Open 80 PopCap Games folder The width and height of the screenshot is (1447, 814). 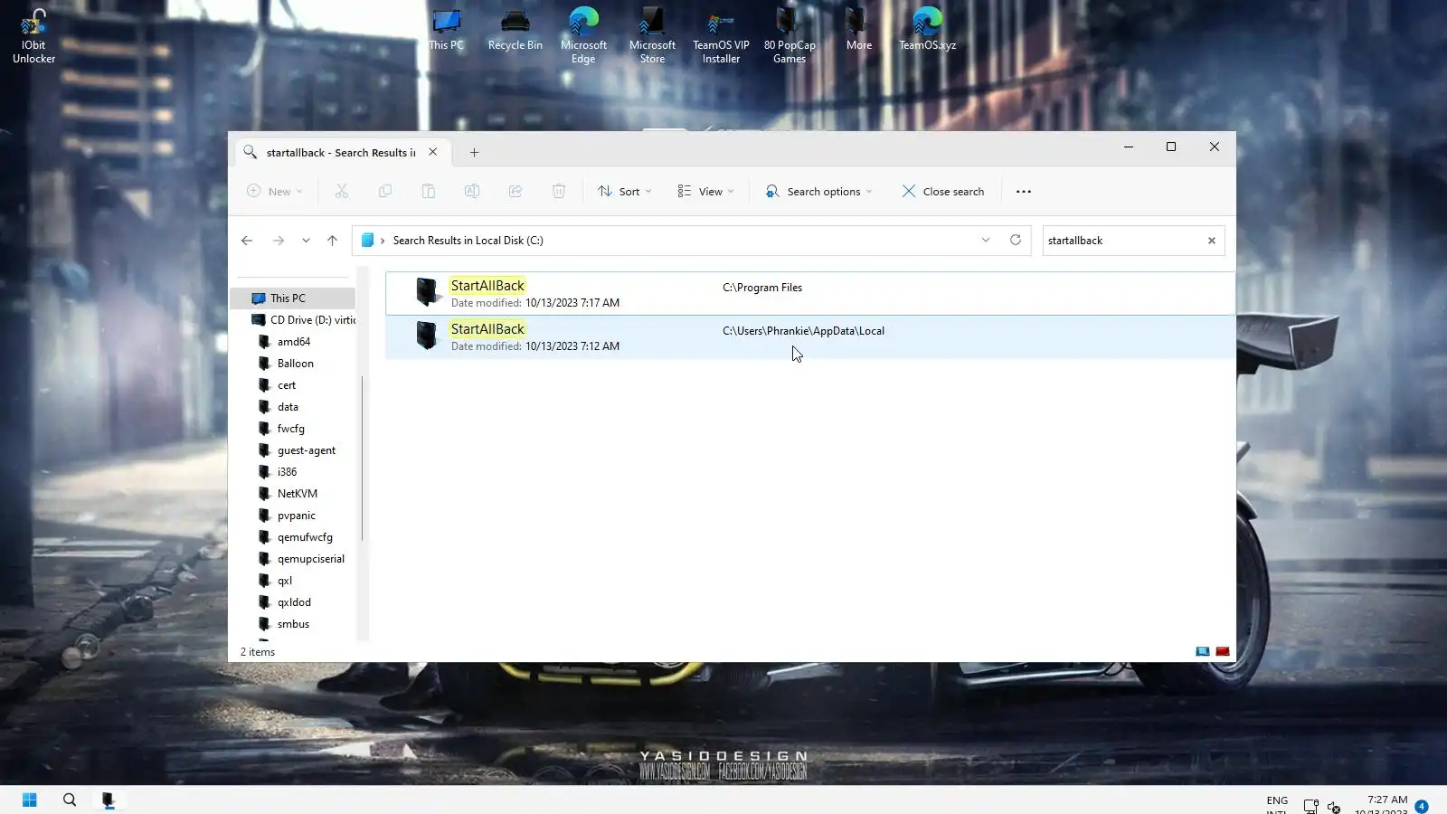click(790, 36)
